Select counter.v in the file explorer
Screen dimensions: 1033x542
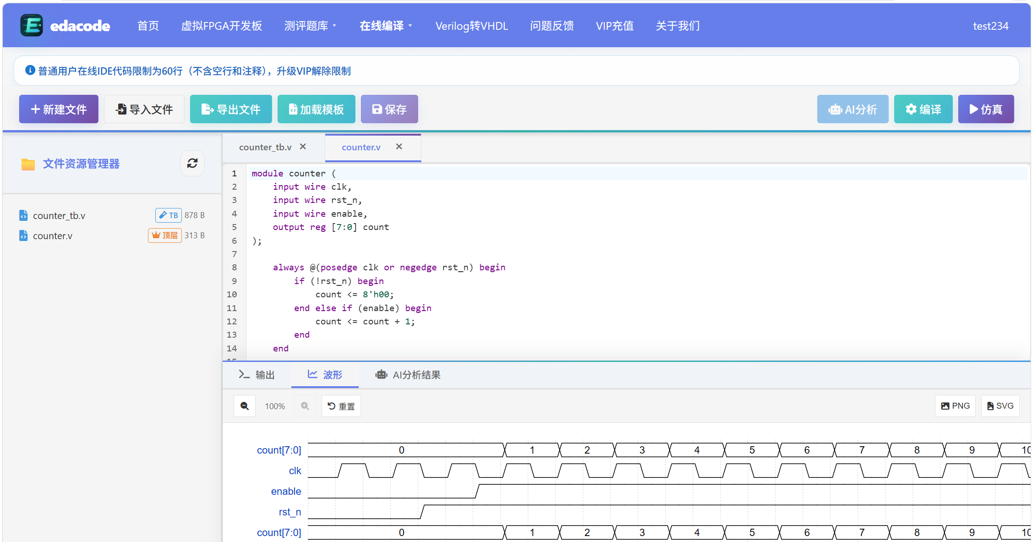(x=112, y=235)
